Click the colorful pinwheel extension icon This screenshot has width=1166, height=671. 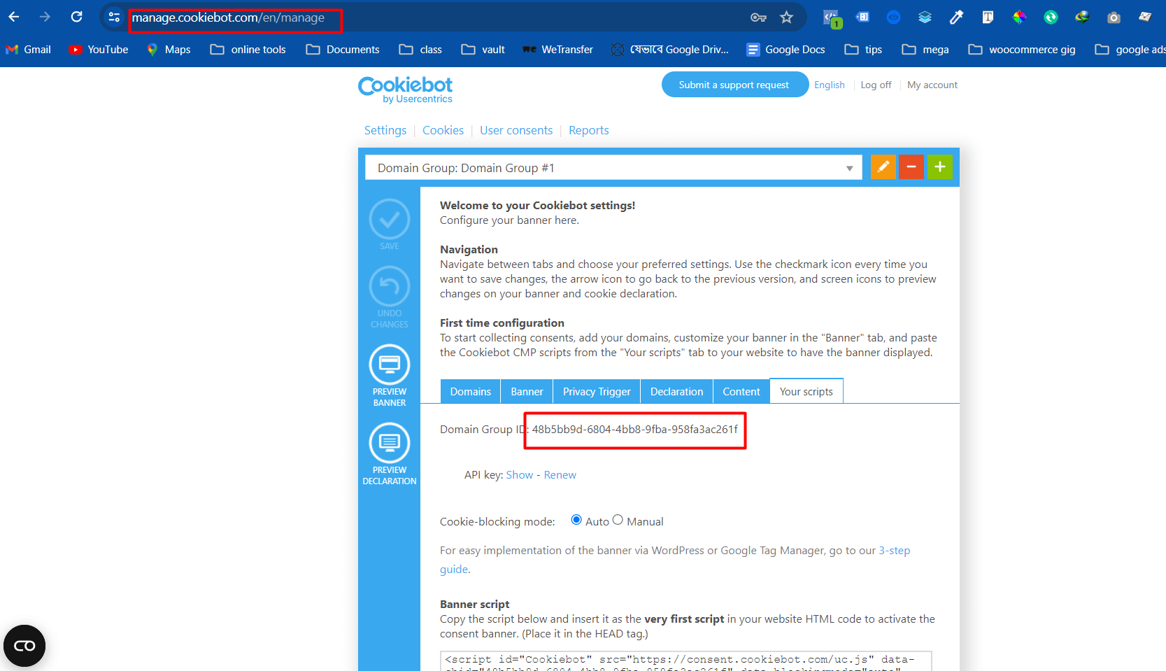1019,17
